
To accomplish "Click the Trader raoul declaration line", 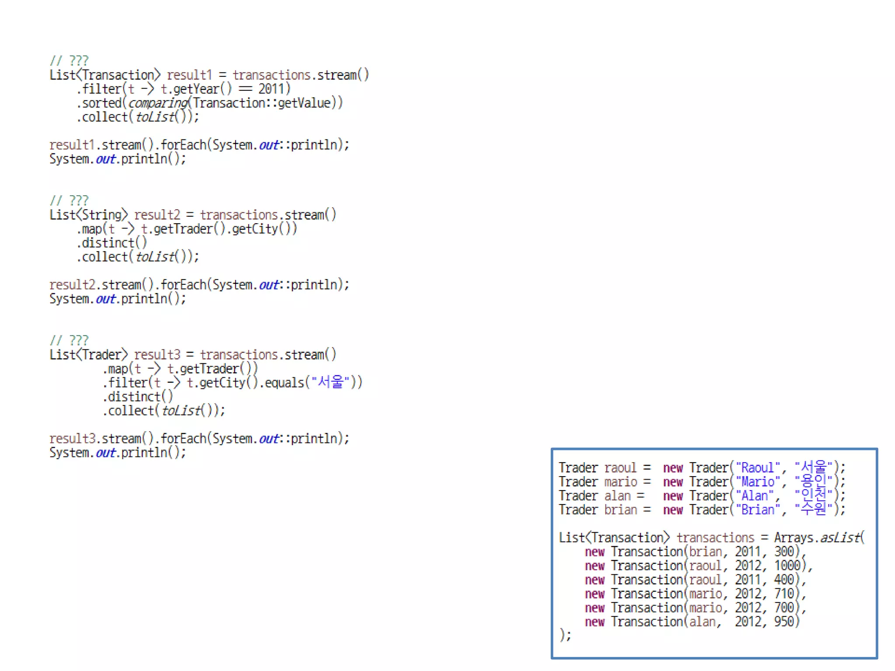I will click(702, 468).
